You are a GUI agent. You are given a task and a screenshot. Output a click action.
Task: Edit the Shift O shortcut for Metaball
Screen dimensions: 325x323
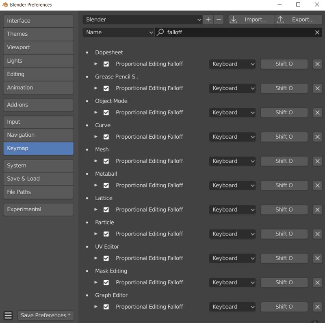tap(284, 185)
